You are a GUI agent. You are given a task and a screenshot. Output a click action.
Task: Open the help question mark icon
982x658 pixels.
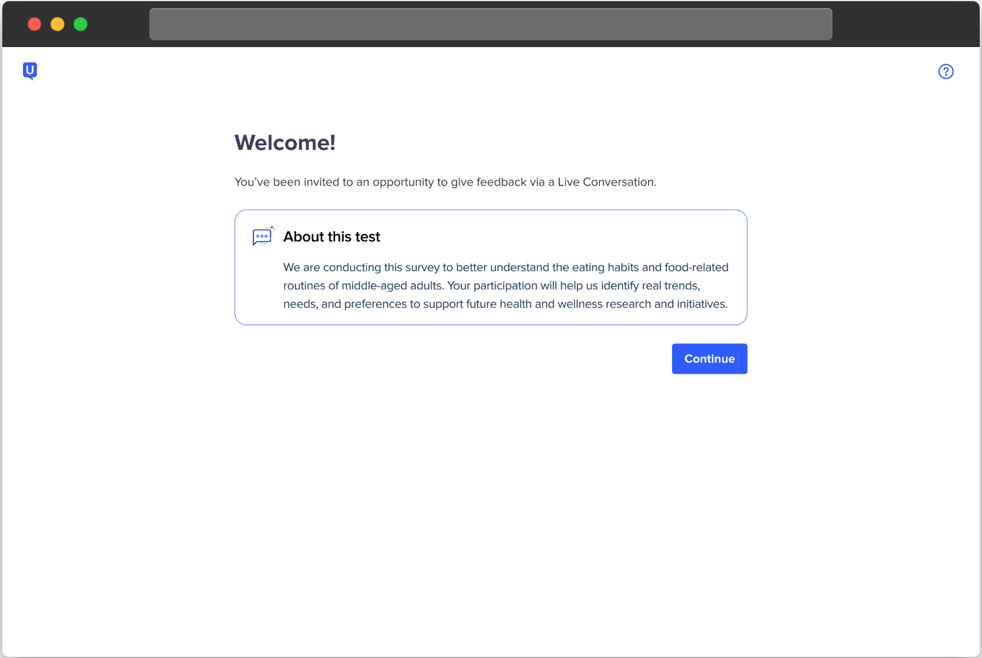click(x=946, y=71)
